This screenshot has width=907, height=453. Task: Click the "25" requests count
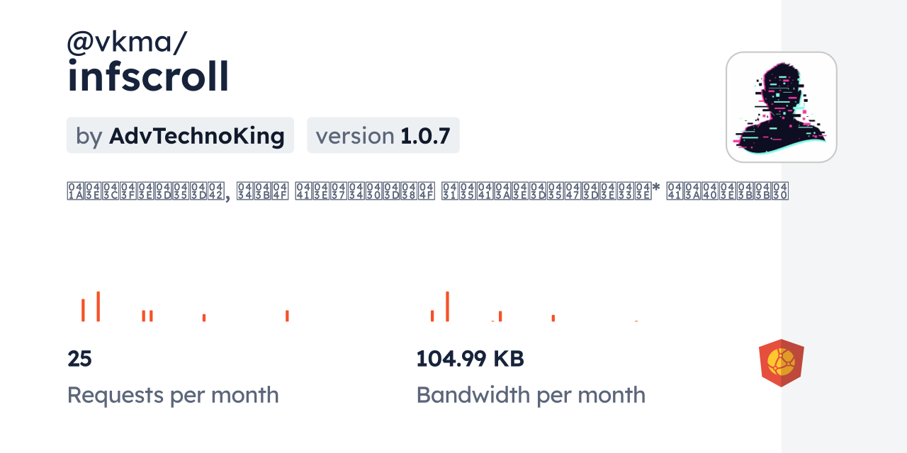[x=79, y=359]
